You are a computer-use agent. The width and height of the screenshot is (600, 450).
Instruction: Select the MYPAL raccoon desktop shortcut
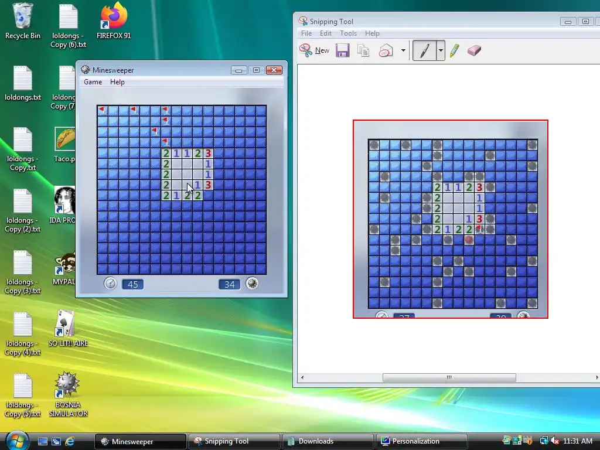point(64,268)
